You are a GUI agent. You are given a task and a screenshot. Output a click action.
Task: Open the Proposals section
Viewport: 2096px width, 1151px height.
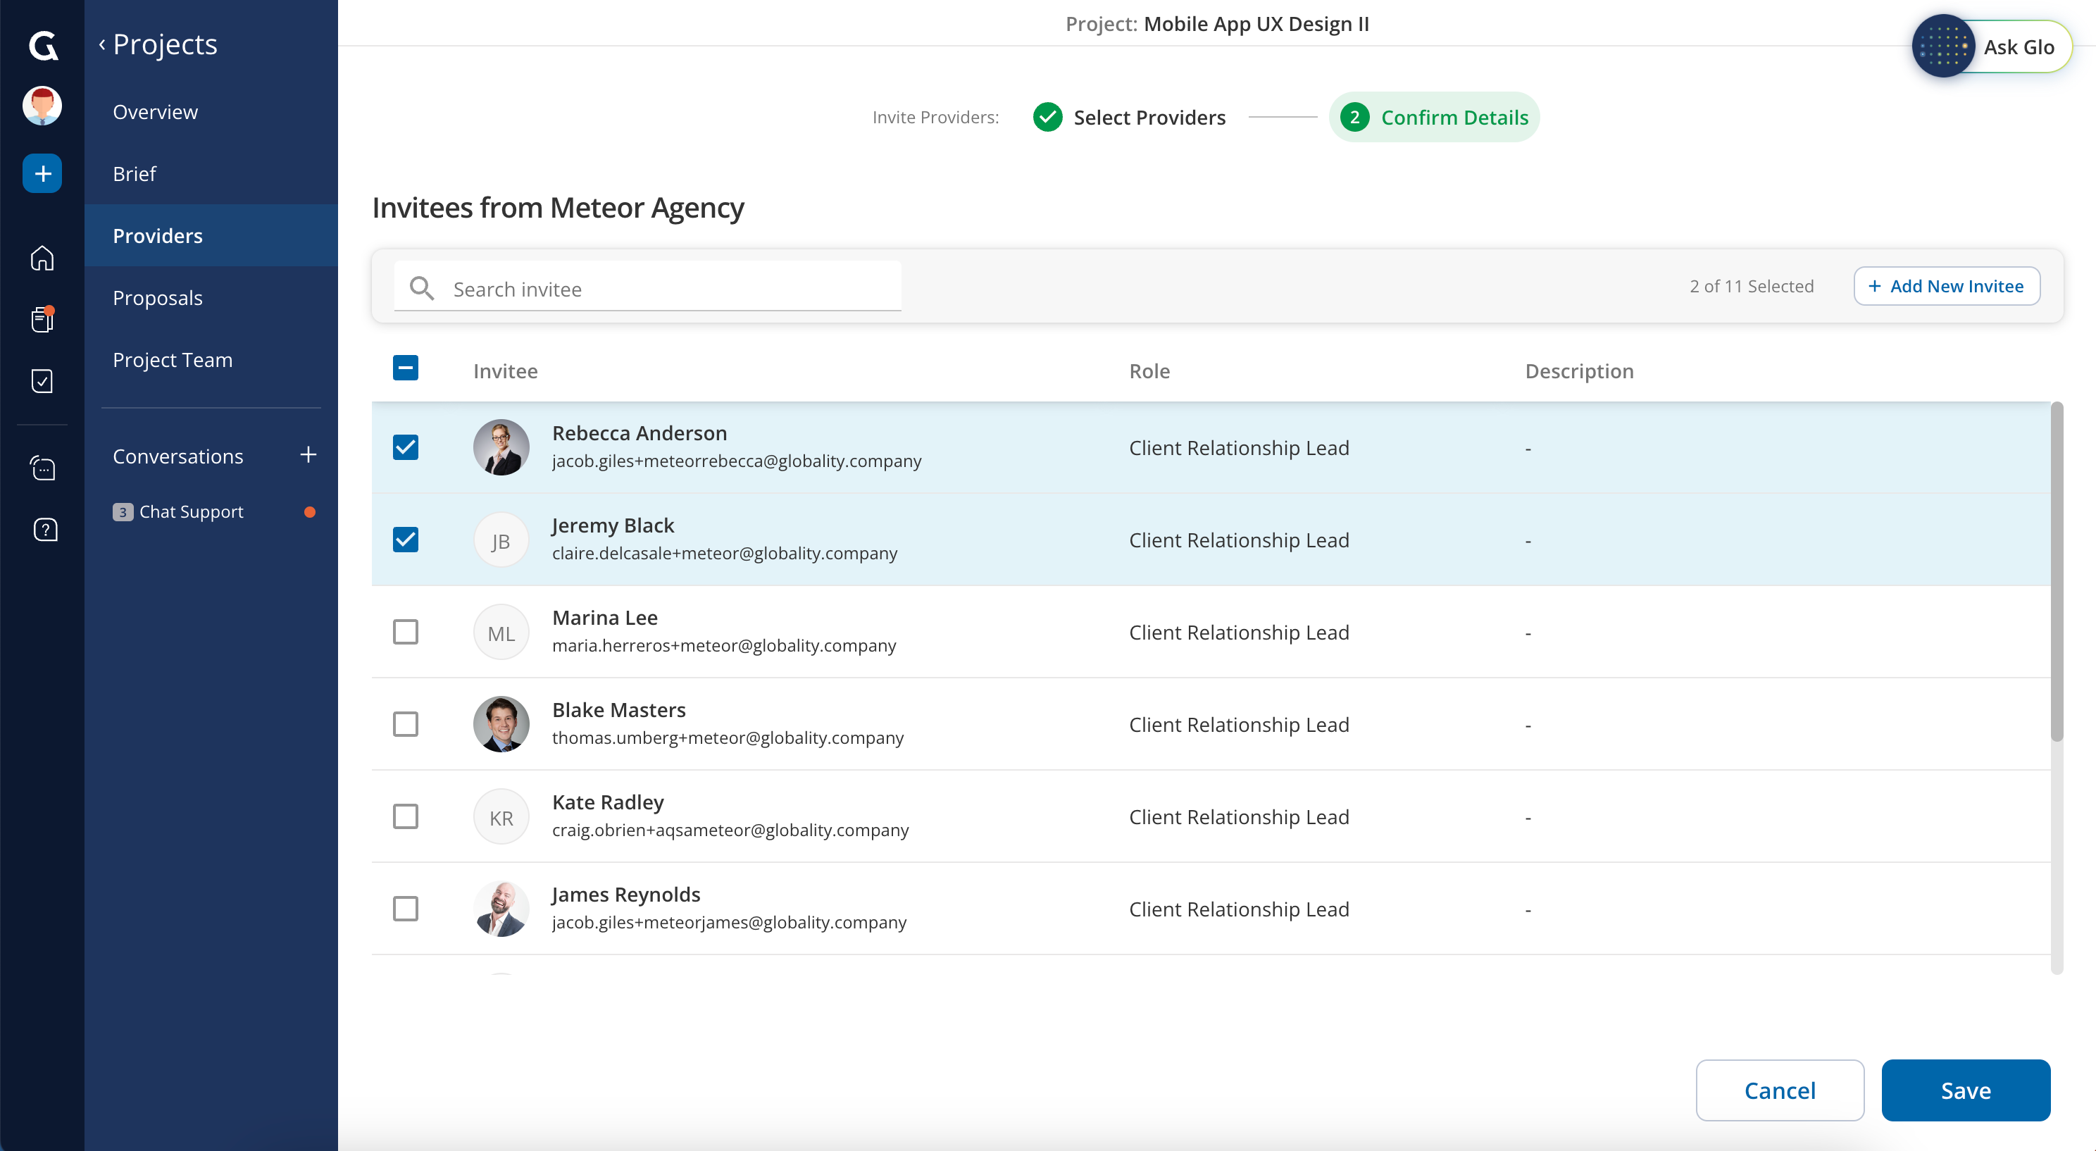pyautogui.click(x=158, y=298)
